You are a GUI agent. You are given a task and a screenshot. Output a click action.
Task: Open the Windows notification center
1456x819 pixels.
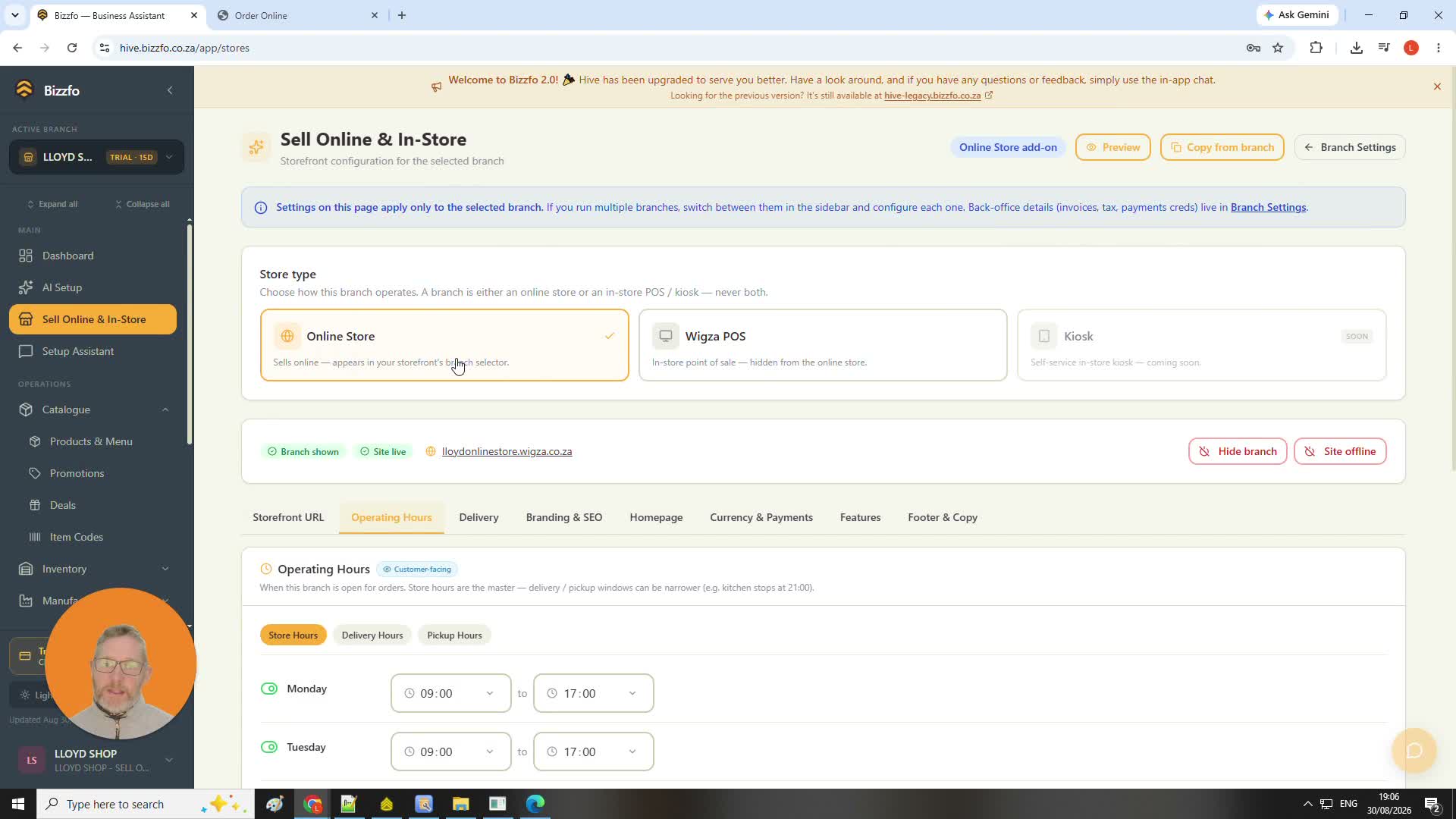1432,804
